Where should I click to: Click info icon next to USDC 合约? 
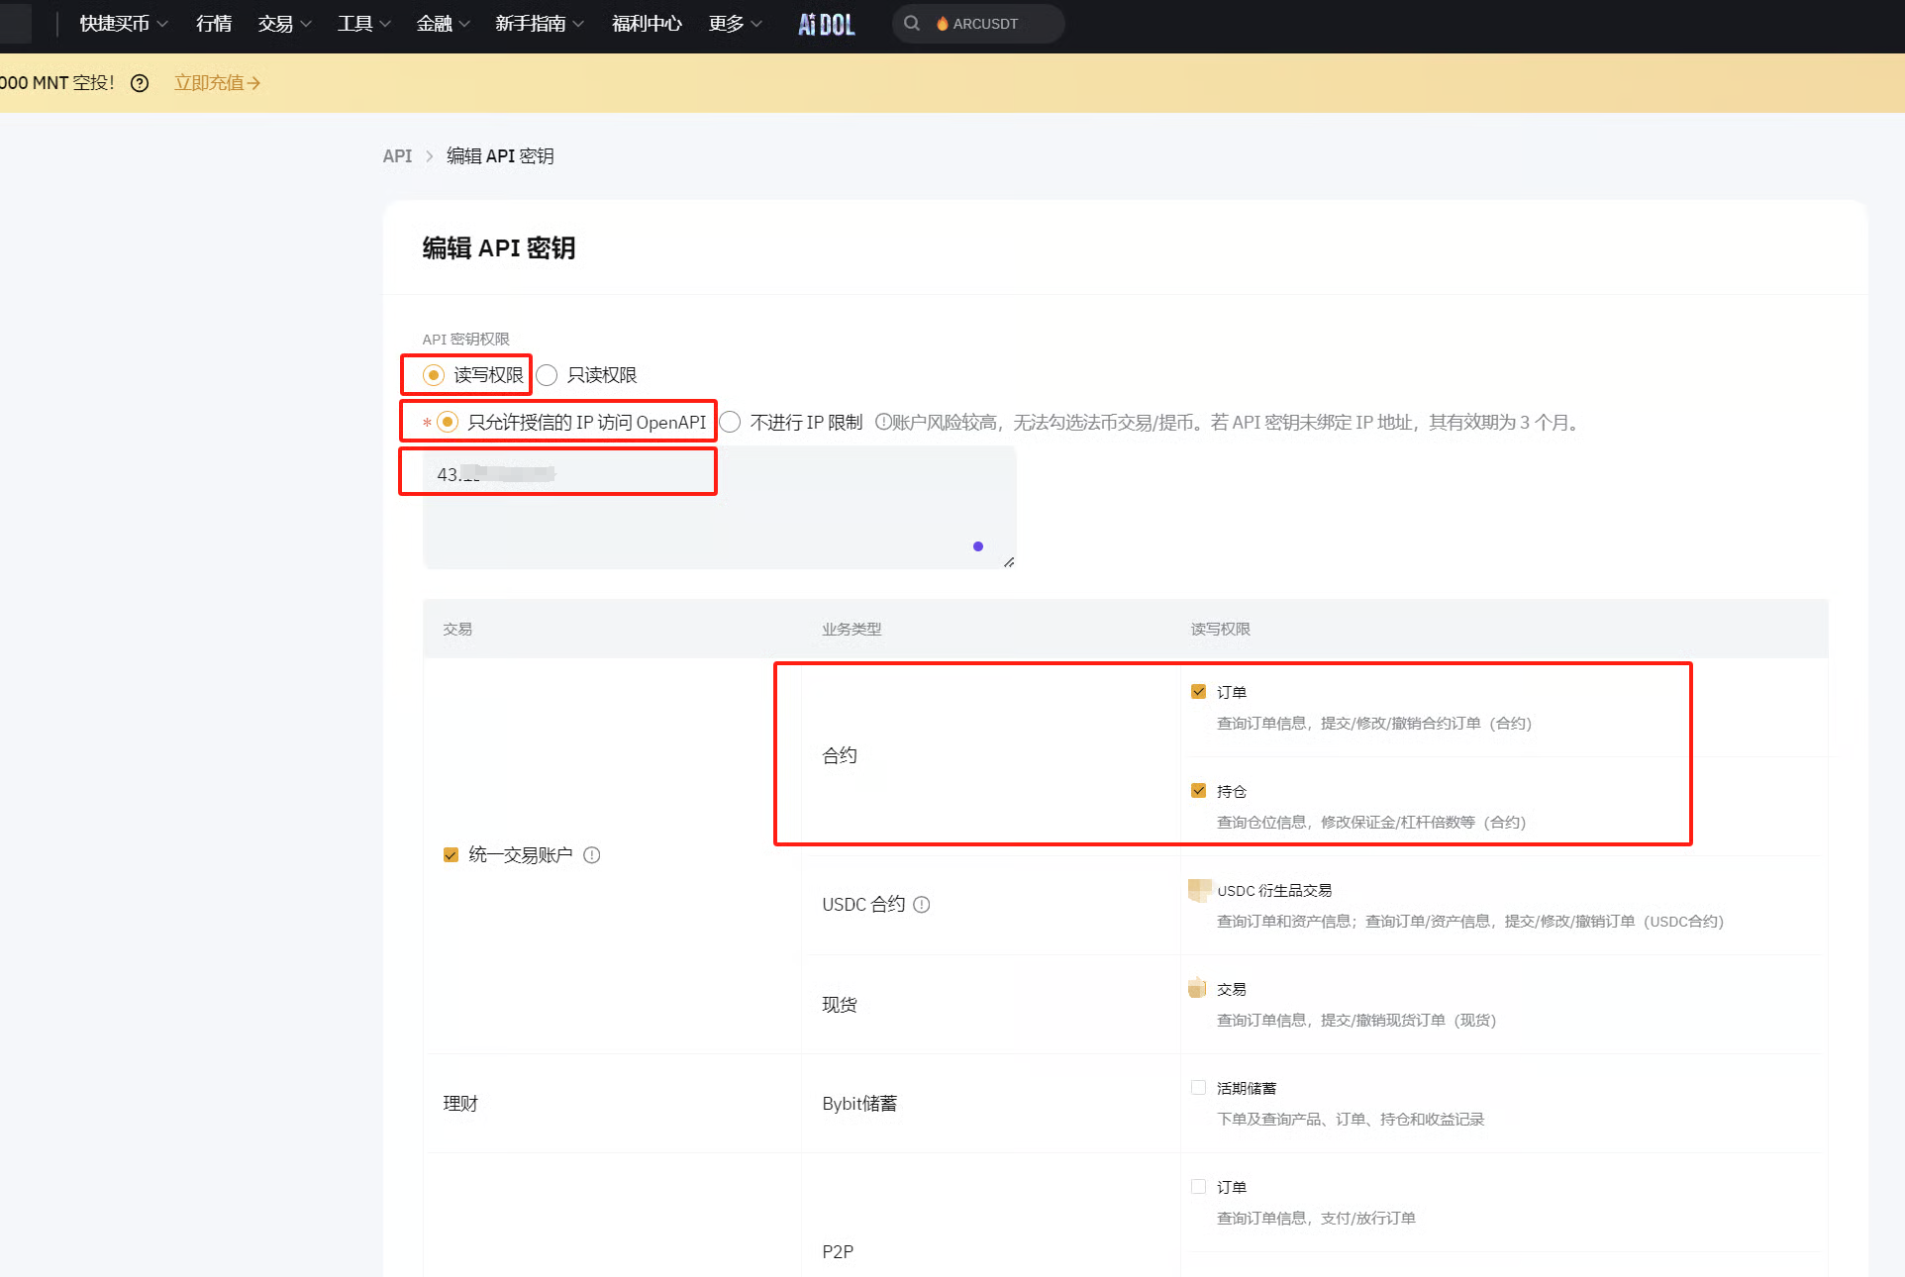coord(922,905)
